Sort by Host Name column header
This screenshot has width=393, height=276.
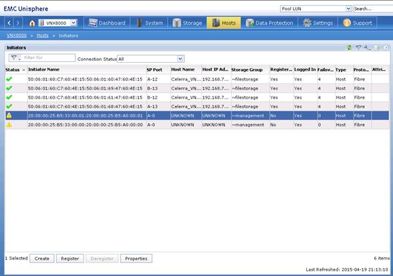tap(185, 69)
